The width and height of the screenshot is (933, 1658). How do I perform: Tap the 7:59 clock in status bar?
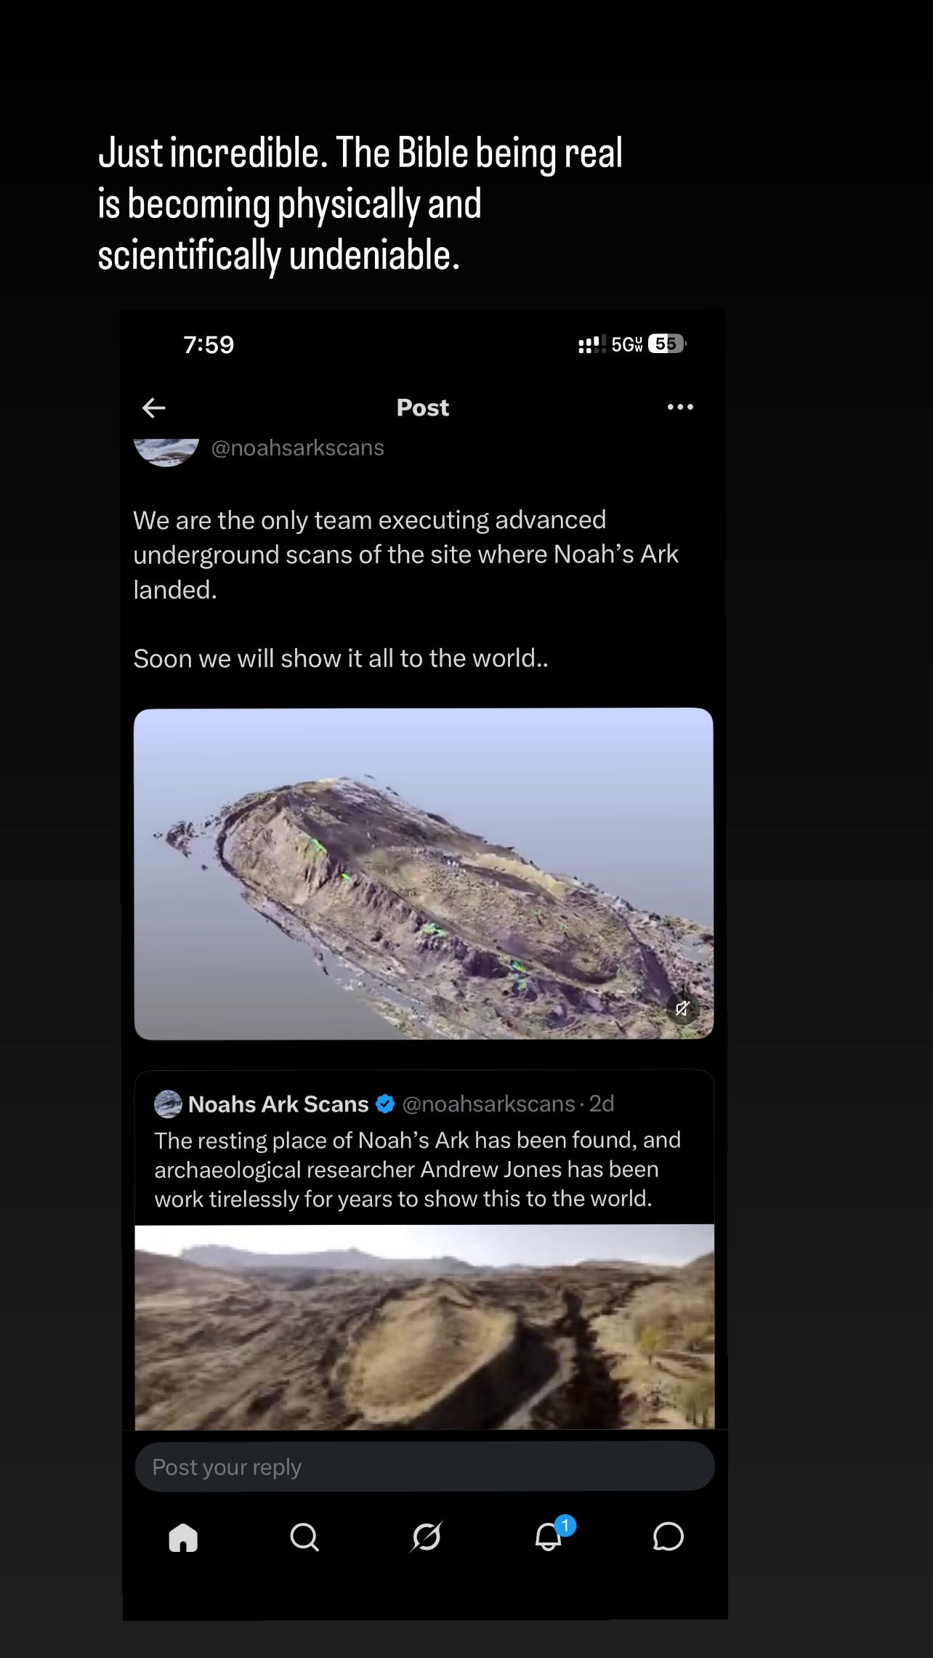pos(209,344)
